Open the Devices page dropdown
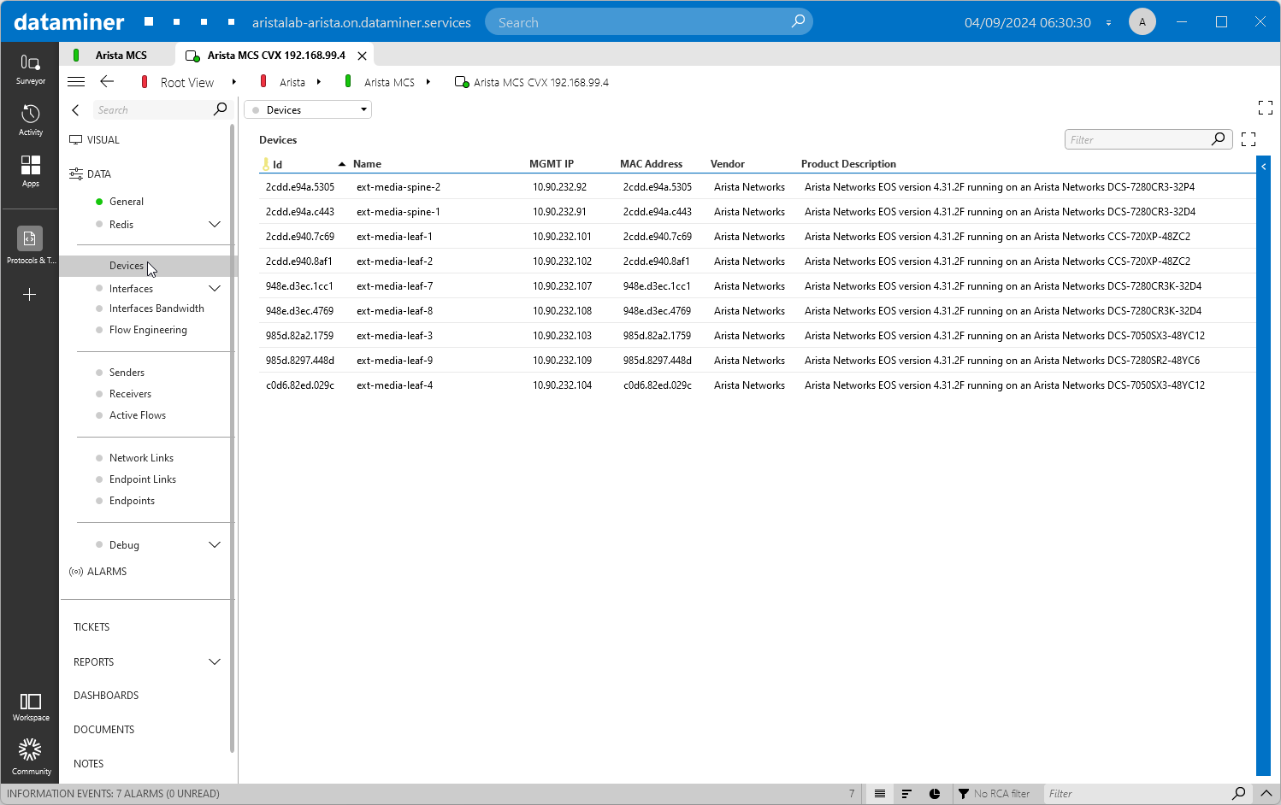The width and height of the screenshot is (1281, 805). 308,109
